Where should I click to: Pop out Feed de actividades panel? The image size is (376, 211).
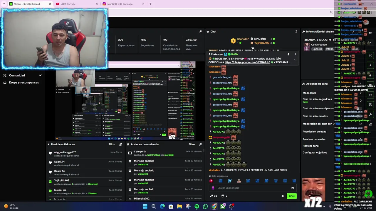pyautogui.click(x=120, y=144)
